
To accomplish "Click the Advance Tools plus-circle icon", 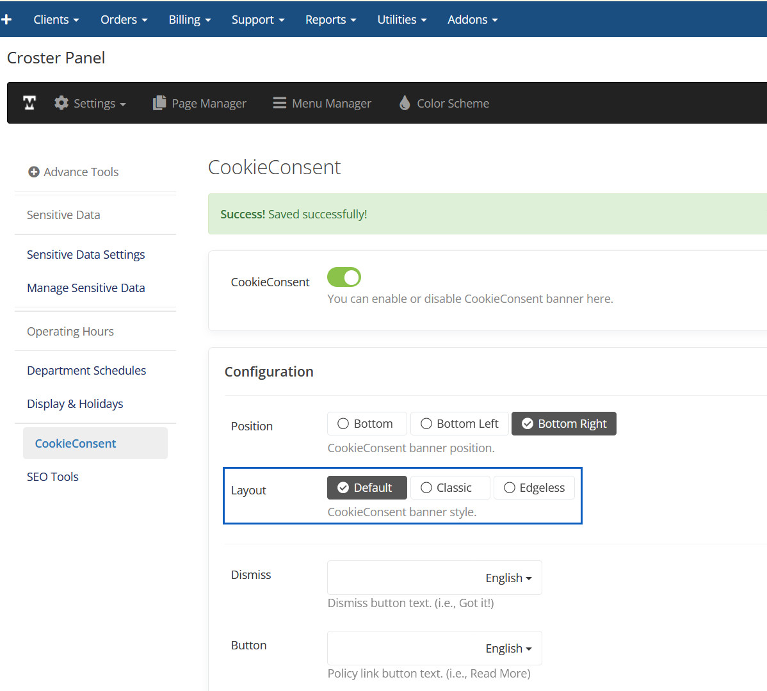I will [x=34, y=172].
